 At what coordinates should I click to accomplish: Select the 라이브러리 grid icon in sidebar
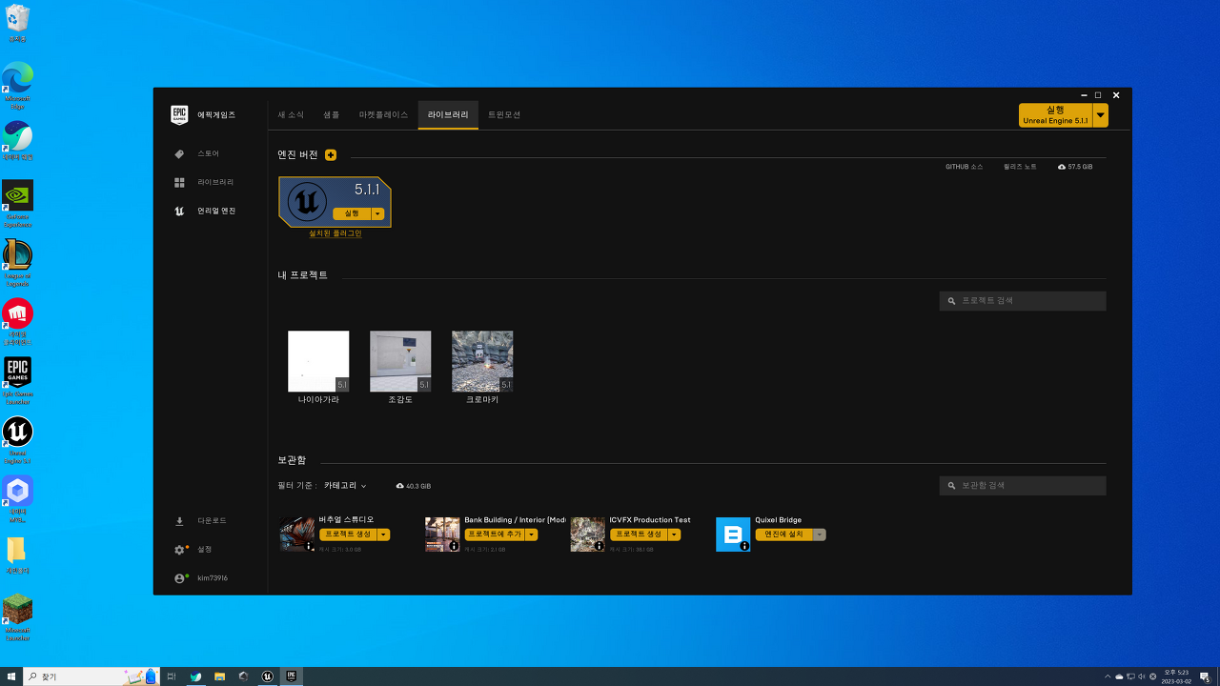(x=179, y=182)
